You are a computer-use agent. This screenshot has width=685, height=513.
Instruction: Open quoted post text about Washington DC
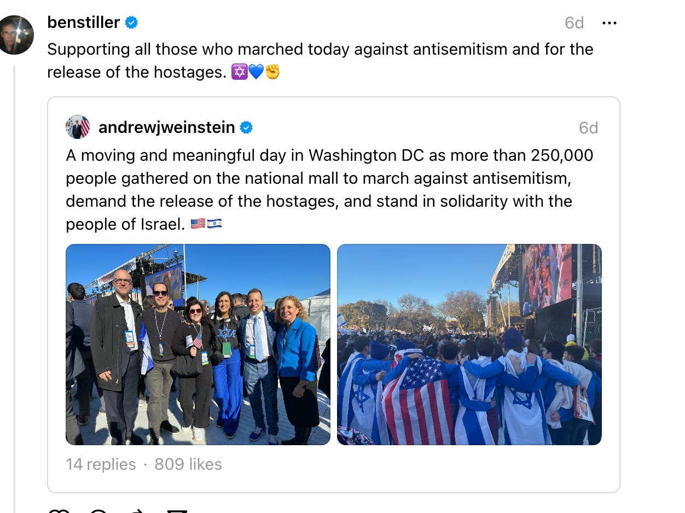click(329, 190)
